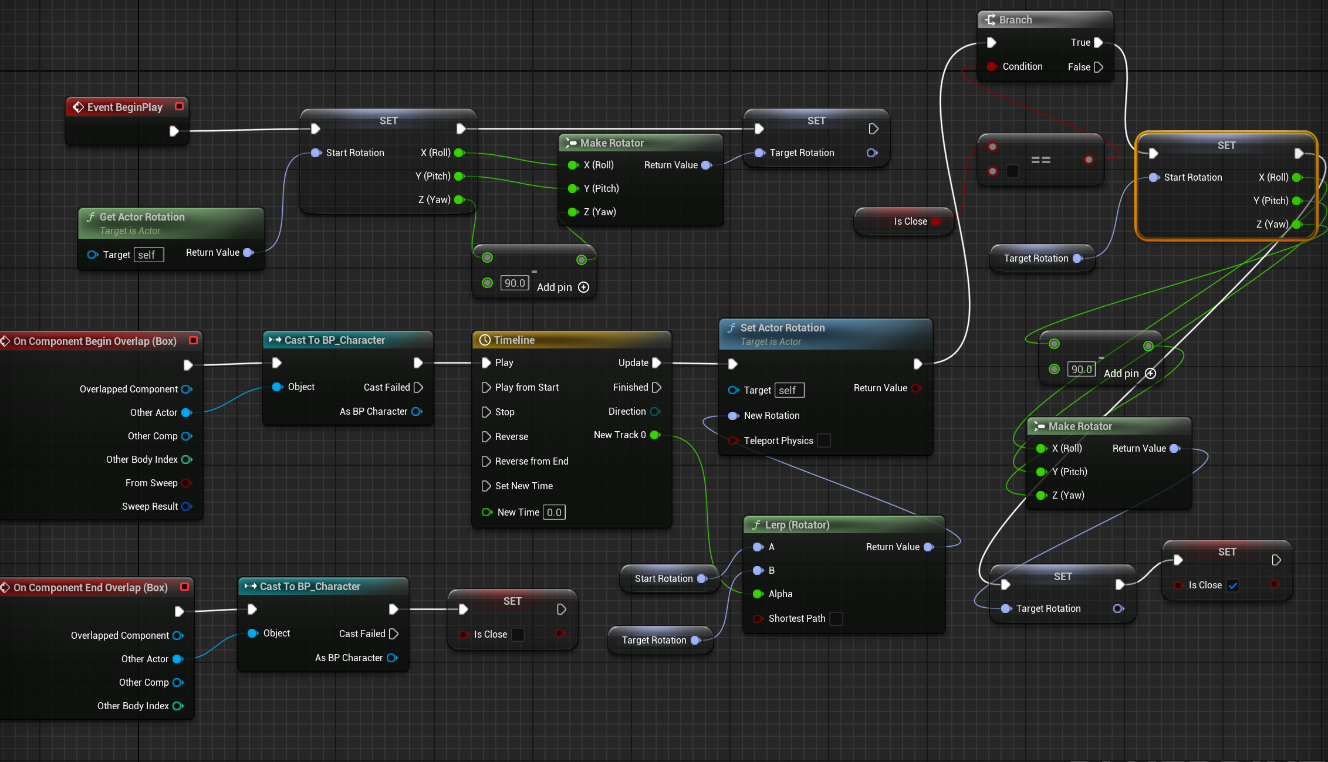The image size is (1328, 762).
Task: Select the Reverse from End timeline pin
Action: point(486,462)
